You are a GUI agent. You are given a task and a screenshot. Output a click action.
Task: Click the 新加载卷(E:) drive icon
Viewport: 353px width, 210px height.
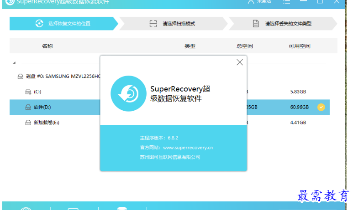[28, 123]
